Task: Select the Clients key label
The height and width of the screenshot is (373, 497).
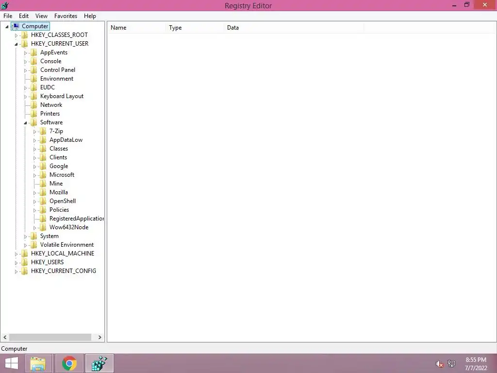Action: pyautogui.click(x=58, y=157)
